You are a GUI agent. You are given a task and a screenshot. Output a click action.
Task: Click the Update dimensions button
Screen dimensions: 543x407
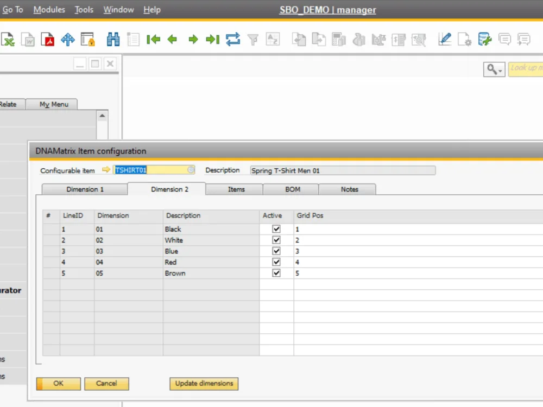point(204,384)
